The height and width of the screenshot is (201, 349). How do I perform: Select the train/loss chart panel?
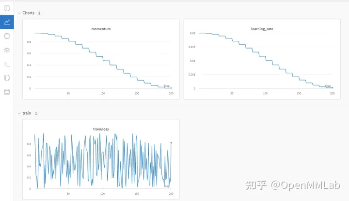(x=101, y=159)
